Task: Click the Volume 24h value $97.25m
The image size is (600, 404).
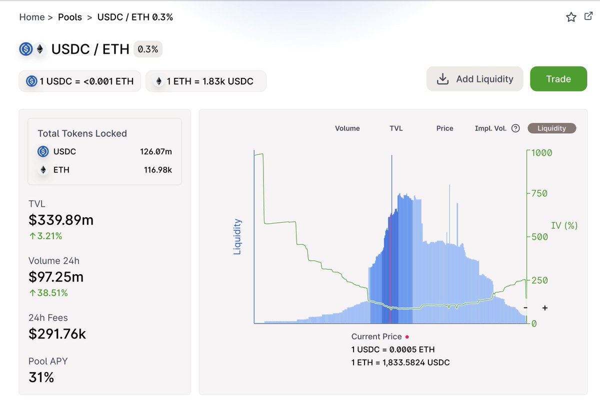Action: [56, 277]
